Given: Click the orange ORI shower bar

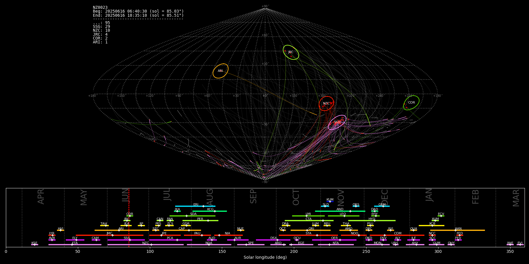Looking at the screenshot, I should [311, 230].
